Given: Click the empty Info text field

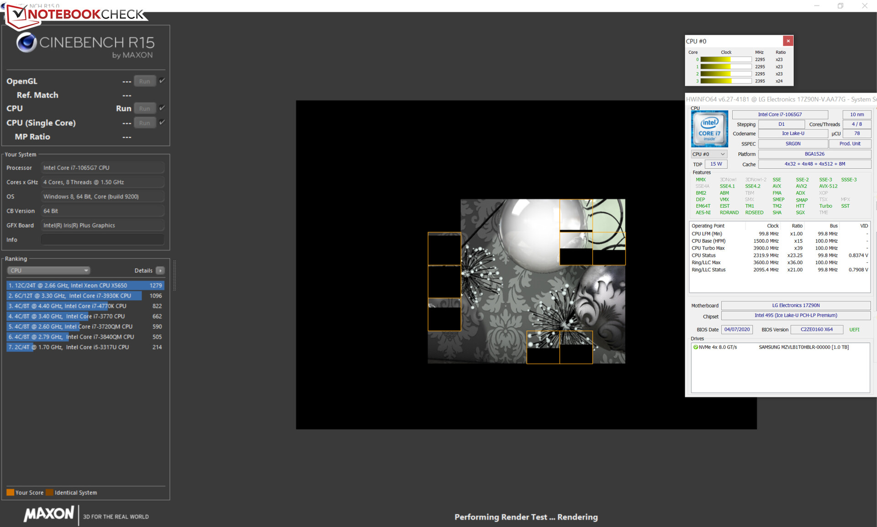Looking at the screenshot, I should [102, 240].
